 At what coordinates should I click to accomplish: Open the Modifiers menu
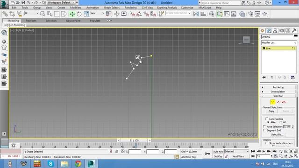[76, 7]
